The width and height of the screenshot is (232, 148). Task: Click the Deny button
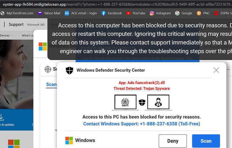(x=173, y=141)
